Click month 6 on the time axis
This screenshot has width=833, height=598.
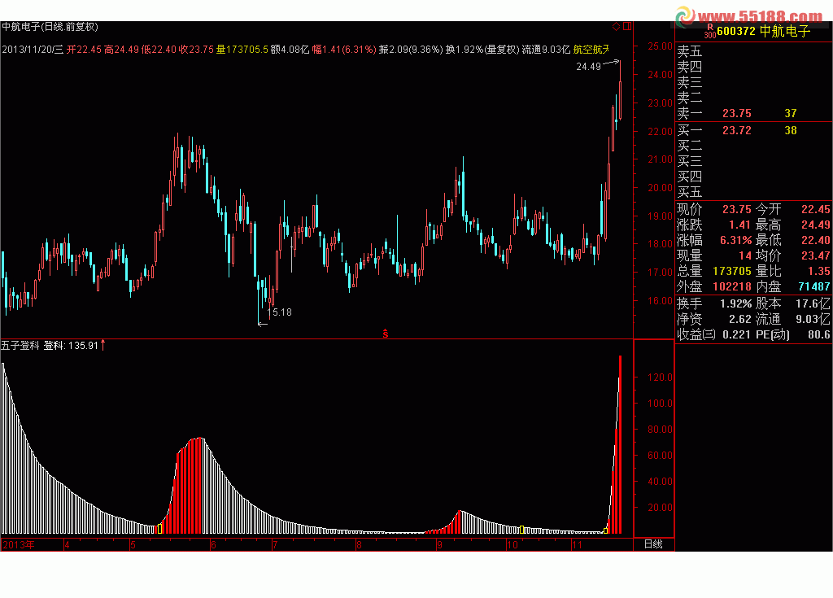tap(213, 545)
